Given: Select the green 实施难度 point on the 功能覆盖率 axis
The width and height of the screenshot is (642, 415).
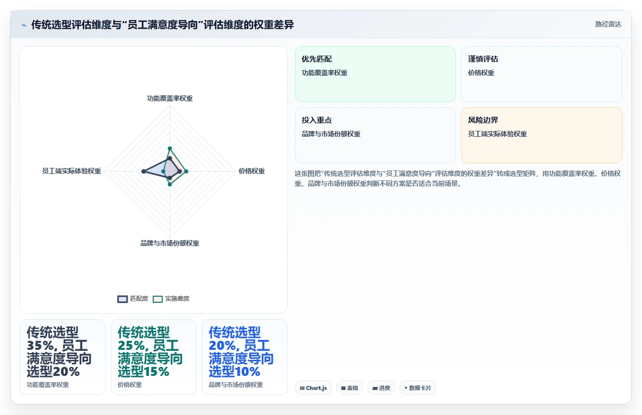Looking at the screenshot, I should pos(170,148).
